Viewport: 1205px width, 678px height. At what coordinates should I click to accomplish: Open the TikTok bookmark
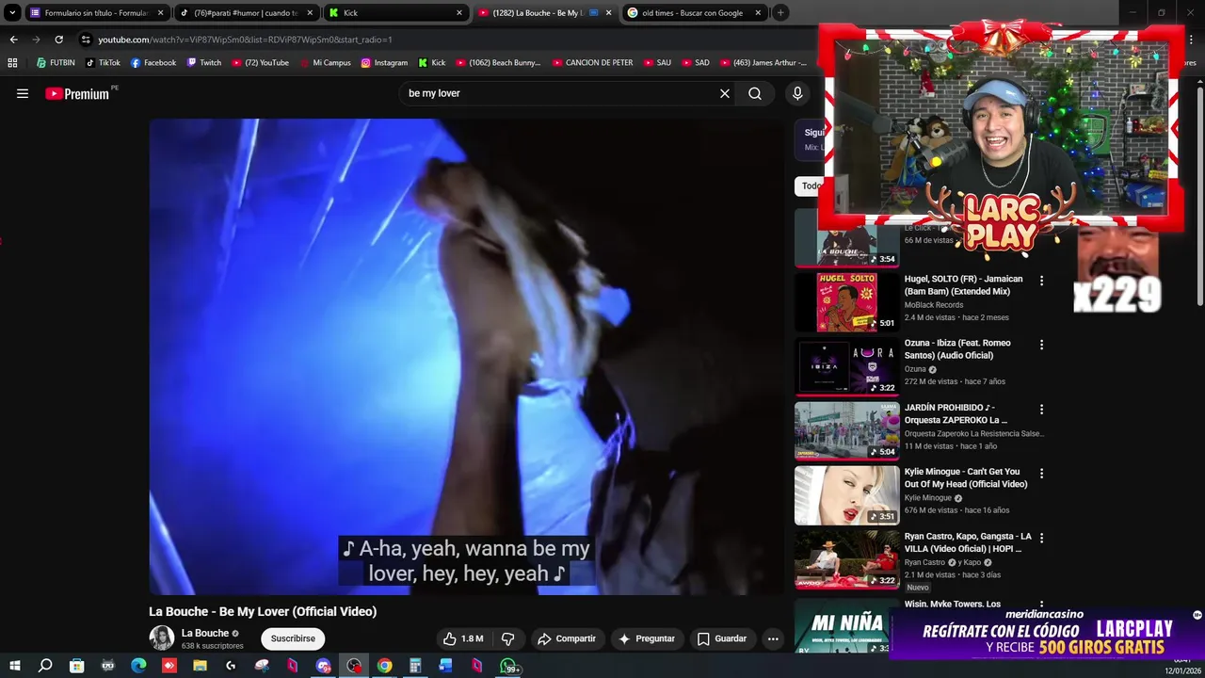point(103,63)
